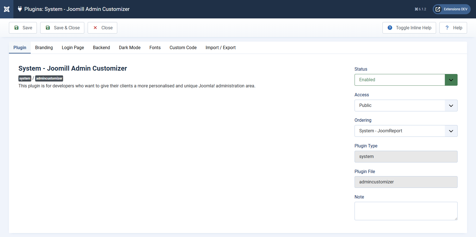Click the blue info icon on Toggle Inline Help
Image resolution: width=476 pixels, height=237 pixels.
tap(390, 28)
